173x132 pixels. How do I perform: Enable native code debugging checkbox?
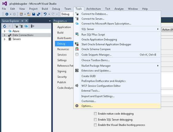(x=95, y=114)
